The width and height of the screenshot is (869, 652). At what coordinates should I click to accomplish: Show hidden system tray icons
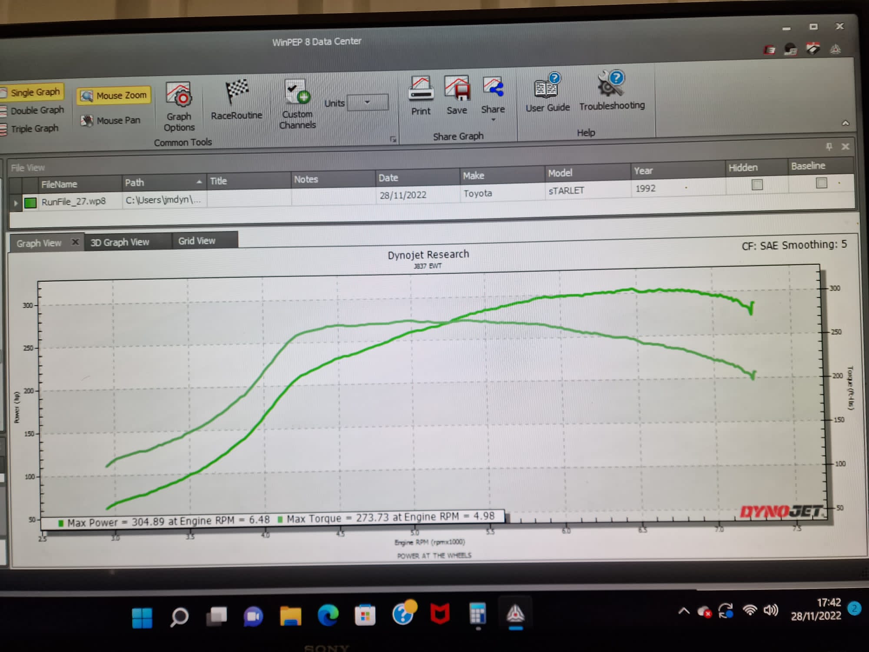[x=684, y=611]
